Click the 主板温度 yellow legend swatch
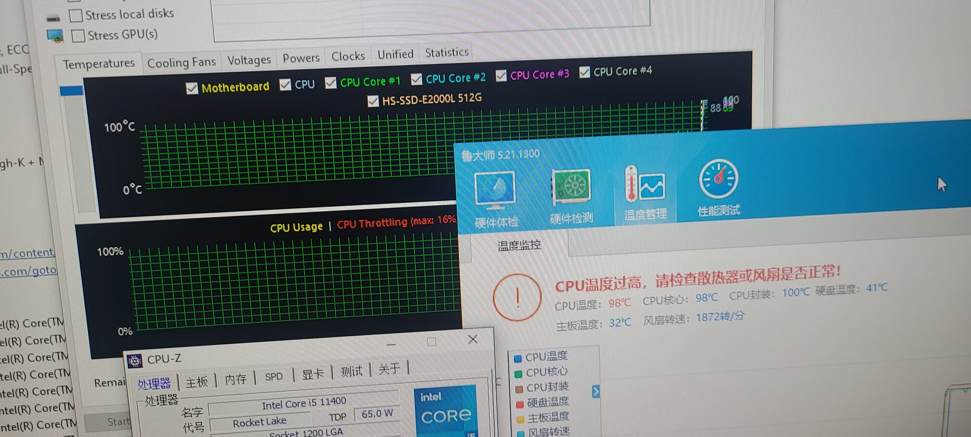Viewport: 971px width, 437px height. (x=521, y=419)
